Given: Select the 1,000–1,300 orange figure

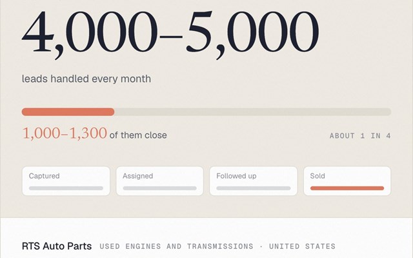Looking at the screenshot, I should [x=65, y=134].
